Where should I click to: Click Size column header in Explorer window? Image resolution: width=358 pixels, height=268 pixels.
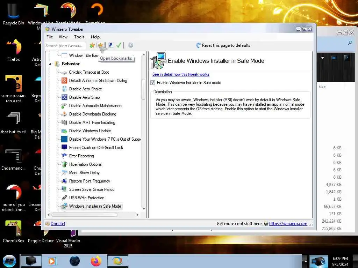(x=322, y=87)
